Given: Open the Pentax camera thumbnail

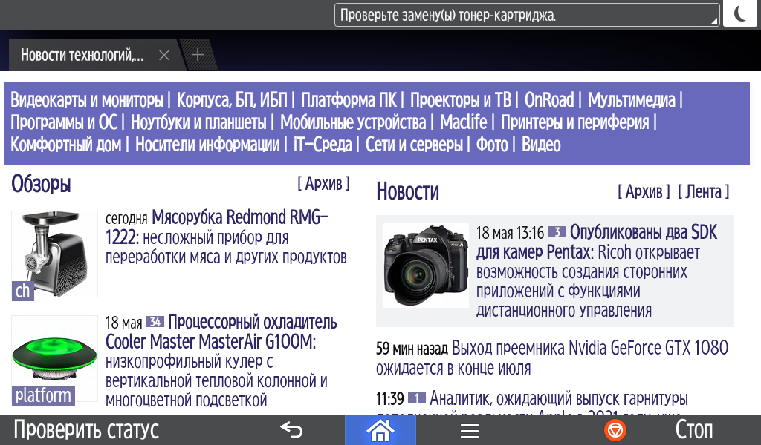Looking at the screenshot, I should (x=426, y=265).
